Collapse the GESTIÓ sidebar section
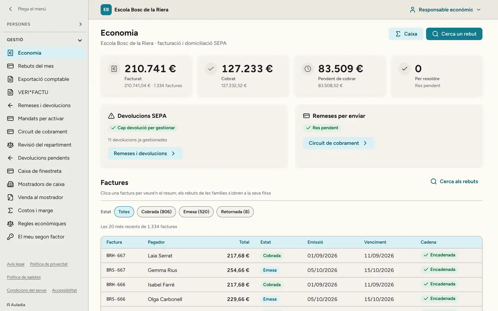 44,40
